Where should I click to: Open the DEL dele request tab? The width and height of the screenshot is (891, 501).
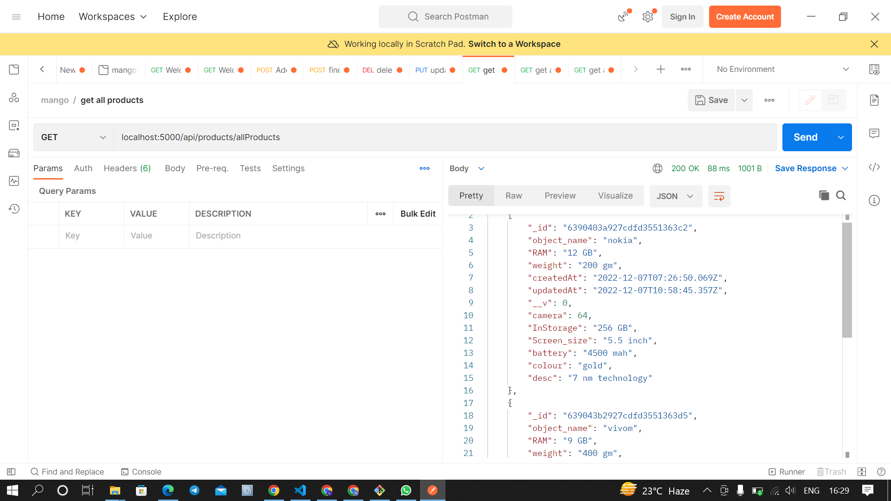pos(382,70)
